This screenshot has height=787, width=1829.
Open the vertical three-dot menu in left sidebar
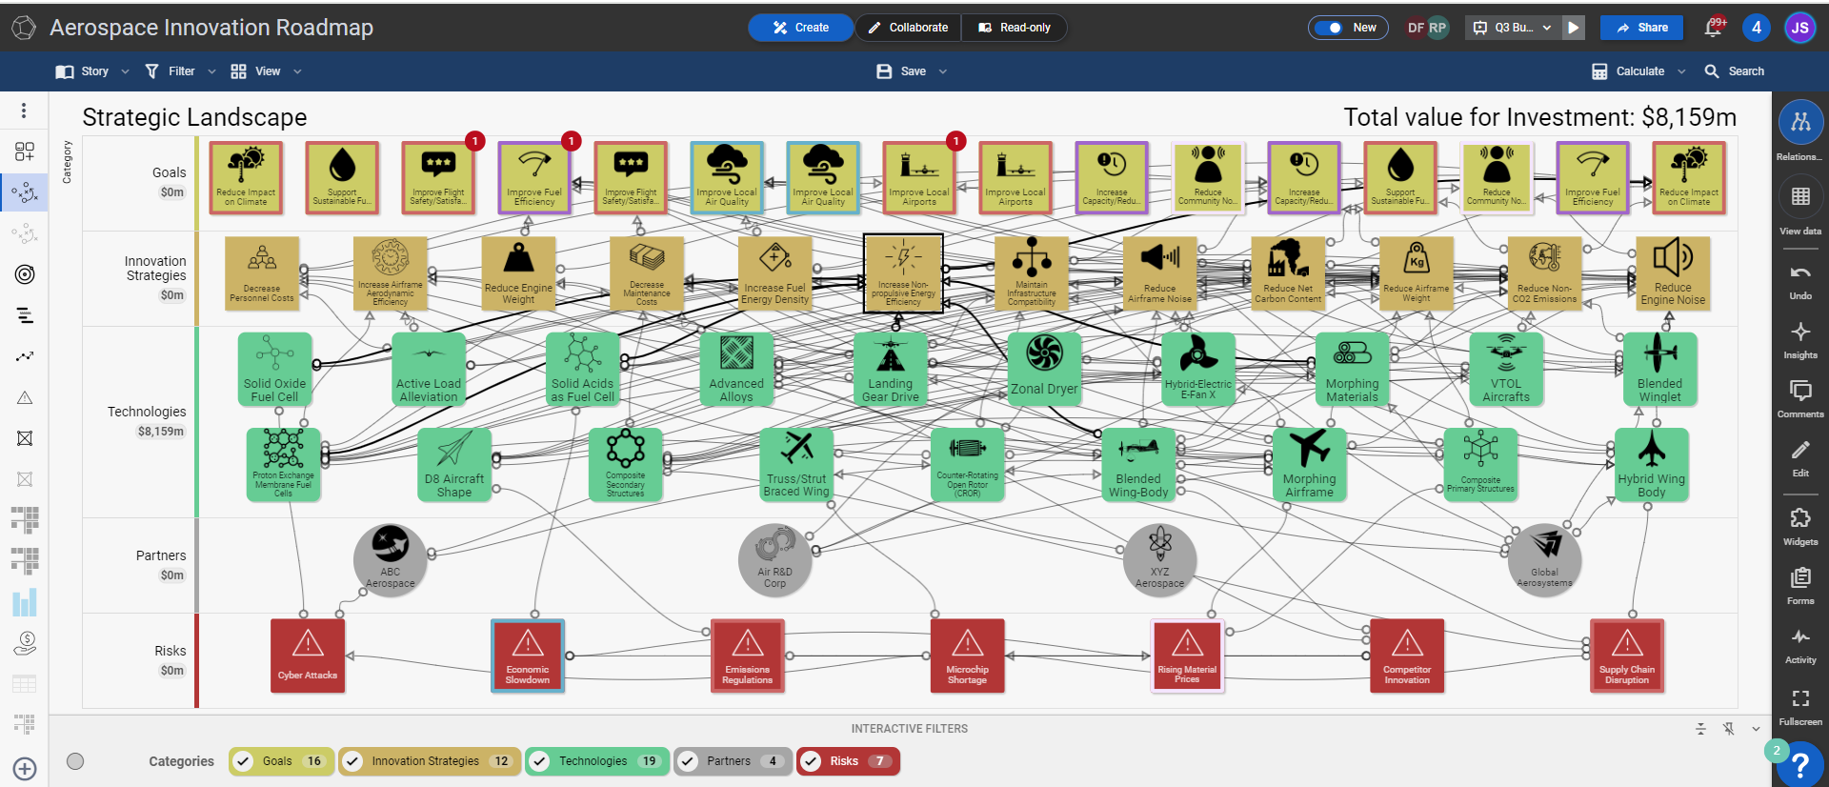click(24, 111)
